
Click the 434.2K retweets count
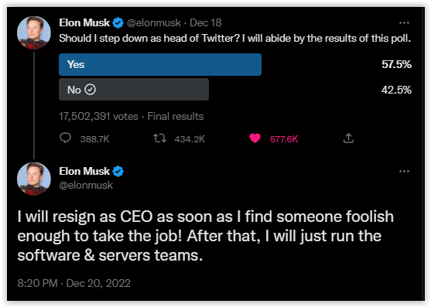coord(190,139)
